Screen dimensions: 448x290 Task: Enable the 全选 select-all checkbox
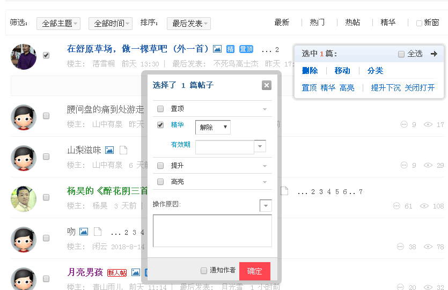click(x=401, y=54)
